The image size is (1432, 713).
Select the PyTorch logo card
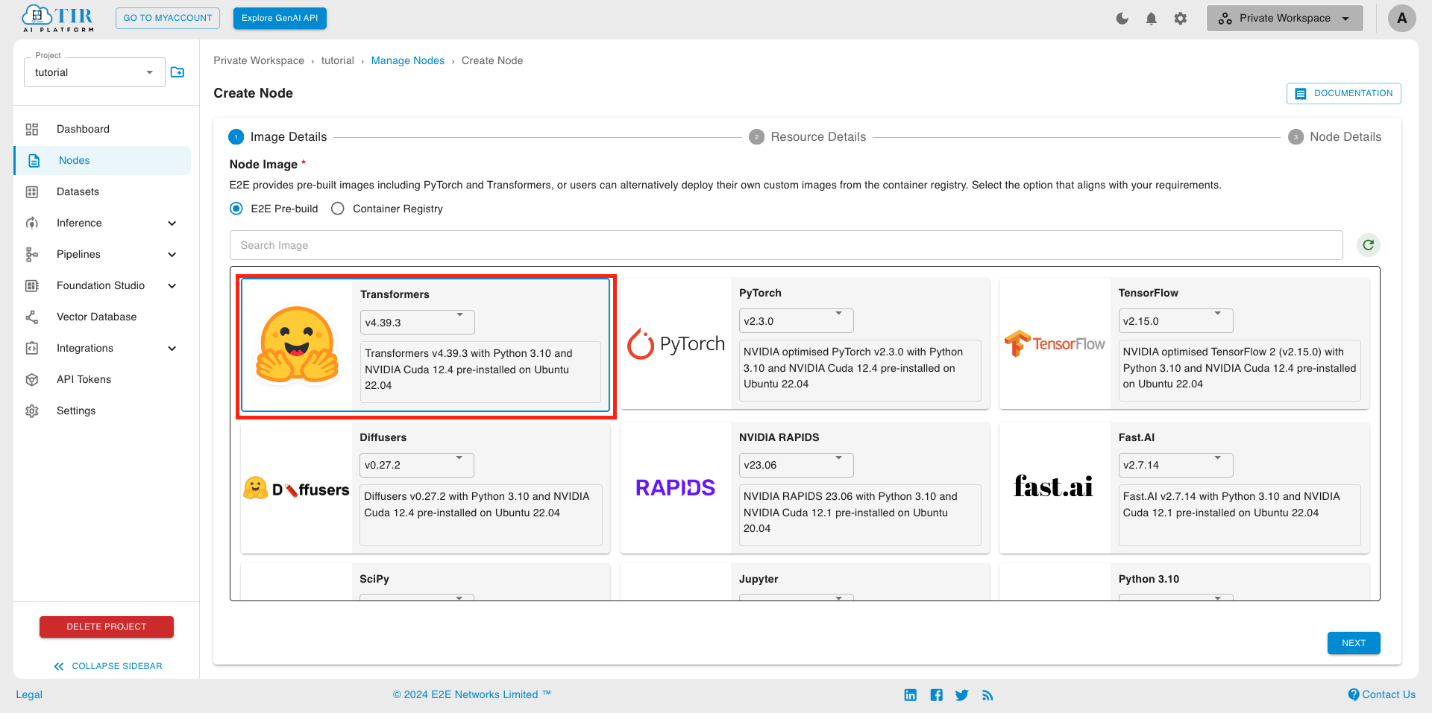676,343
